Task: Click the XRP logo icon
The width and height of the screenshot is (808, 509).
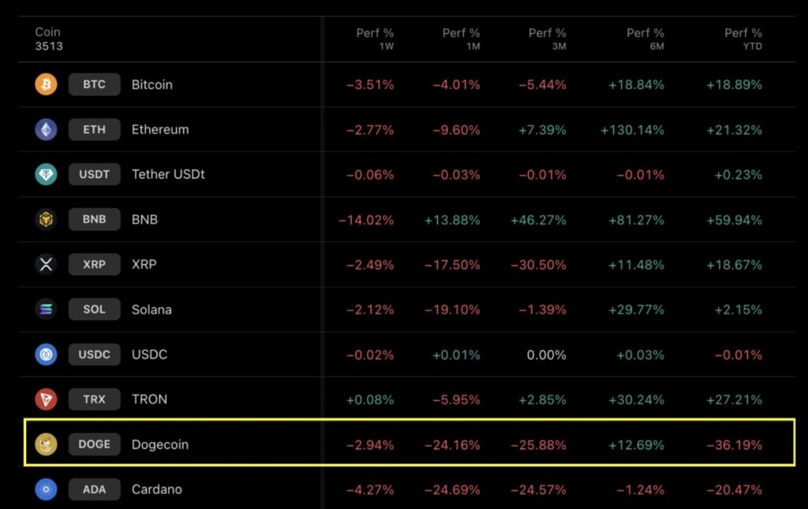Action: (47, 264)
